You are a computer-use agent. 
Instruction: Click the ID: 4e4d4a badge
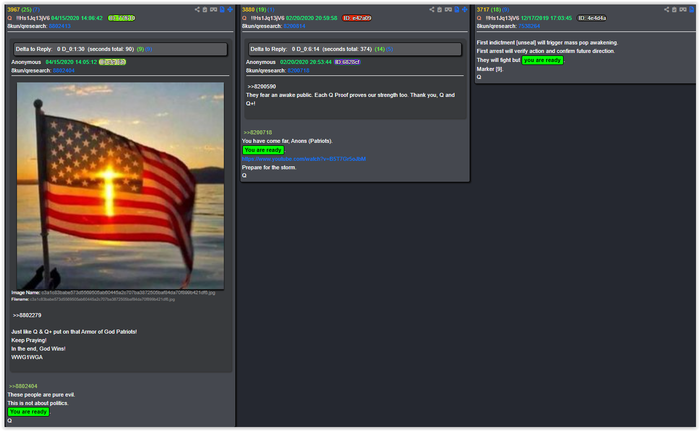[x=592, y=18]
